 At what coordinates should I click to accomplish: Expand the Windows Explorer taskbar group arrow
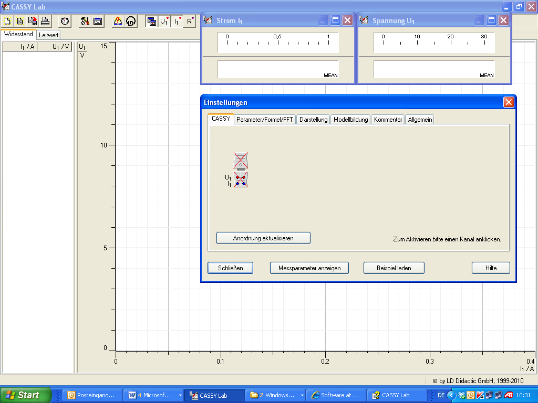click(302, 395)
